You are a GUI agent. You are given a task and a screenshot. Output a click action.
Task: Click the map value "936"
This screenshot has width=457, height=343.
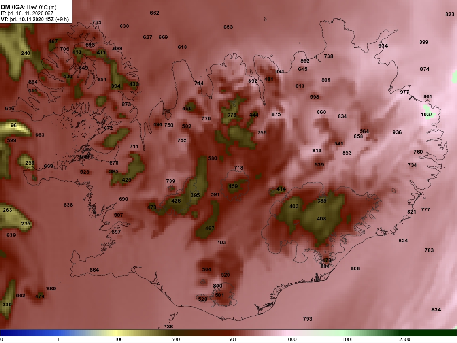pos(397,132)
